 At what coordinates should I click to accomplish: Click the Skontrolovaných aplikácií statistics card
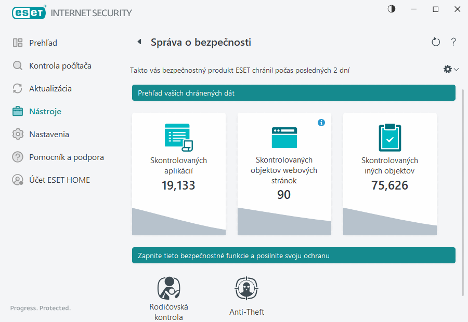coord(178,174)
